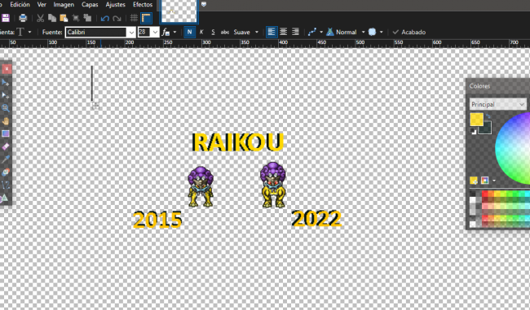The width and height of the screenshot is (530, 310).
Task: Open the Efectos menu
Action: click(143, 5)
